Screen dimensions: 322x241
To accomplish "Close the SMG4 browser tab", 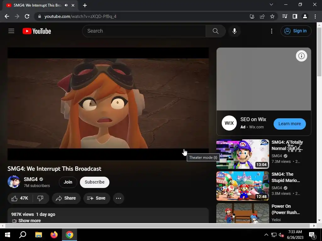I will point(73,5).
